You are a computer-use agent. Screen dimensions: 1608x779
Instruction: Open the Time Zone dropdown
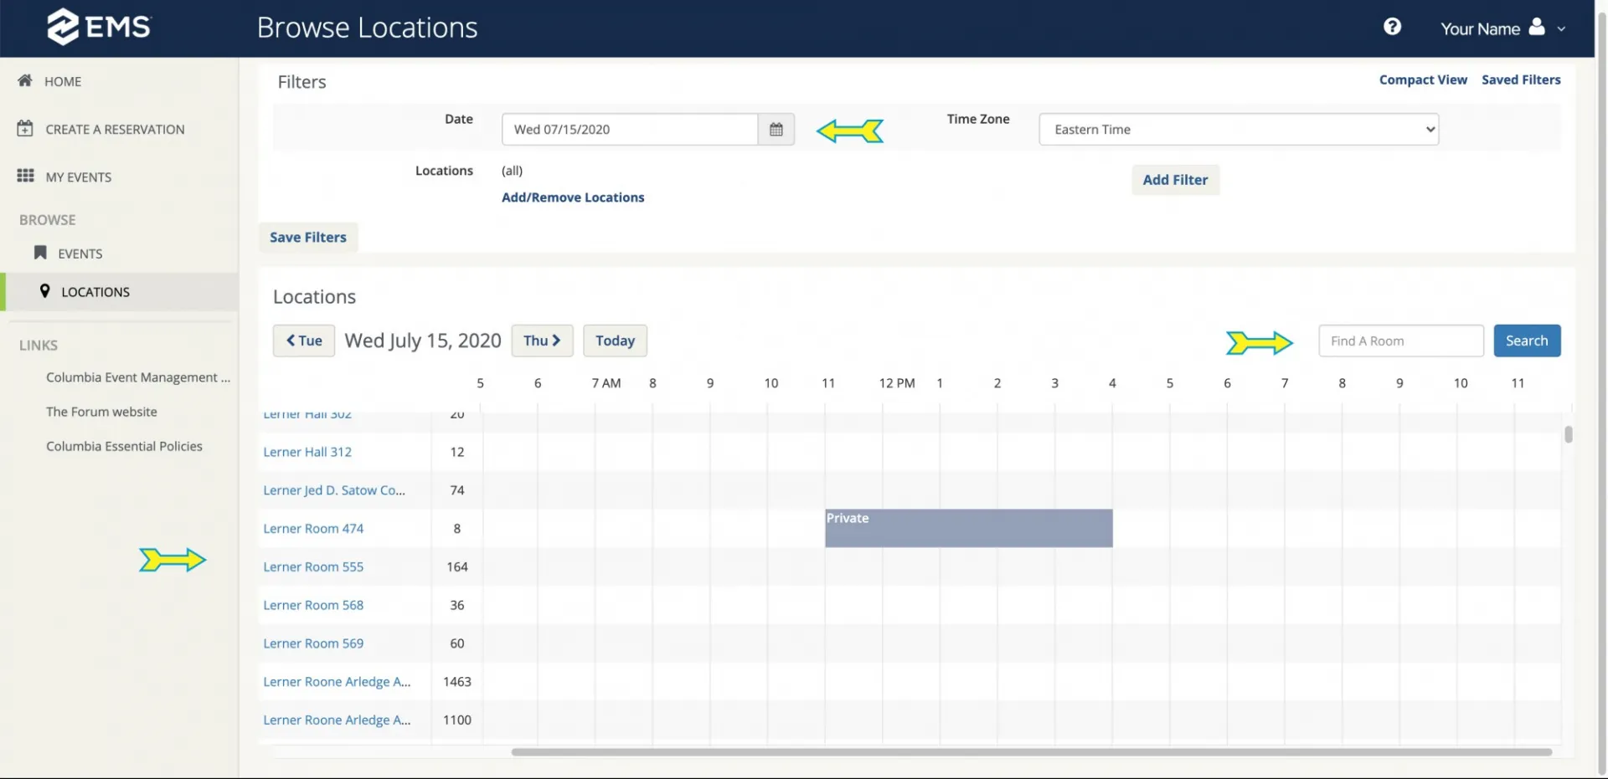[x=1239, y=129]
